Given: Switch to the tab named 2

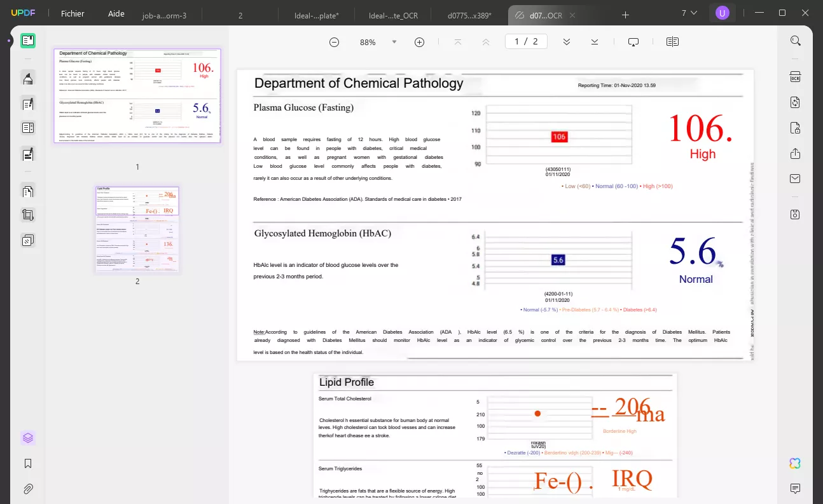Looking at the screenshot, I should pos(240,15).
